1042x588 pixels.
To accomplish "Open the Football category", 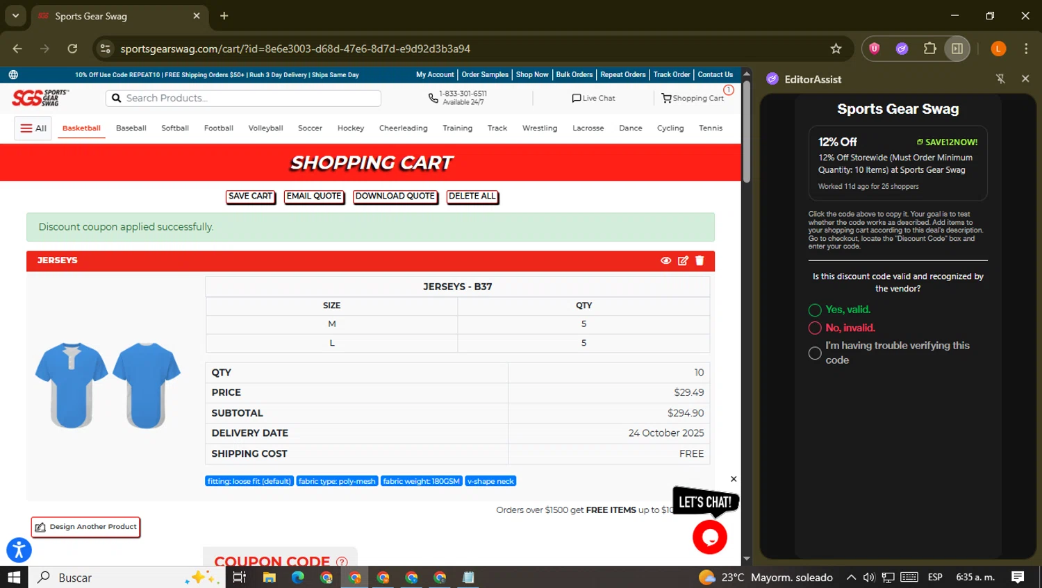I will (x=219, y=128).
